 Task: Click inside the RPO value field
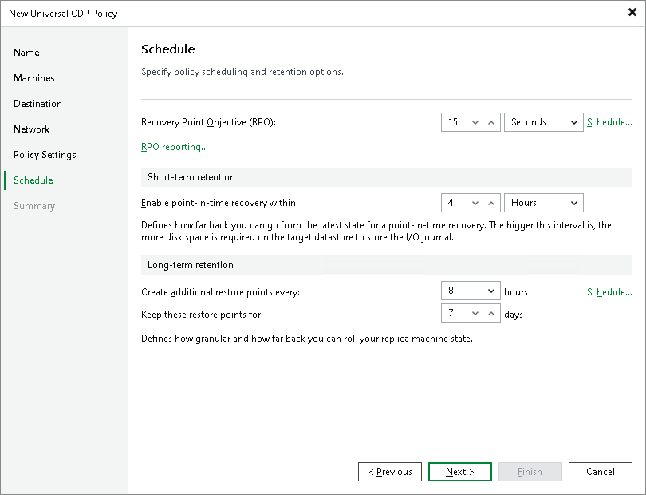[455, 122]
